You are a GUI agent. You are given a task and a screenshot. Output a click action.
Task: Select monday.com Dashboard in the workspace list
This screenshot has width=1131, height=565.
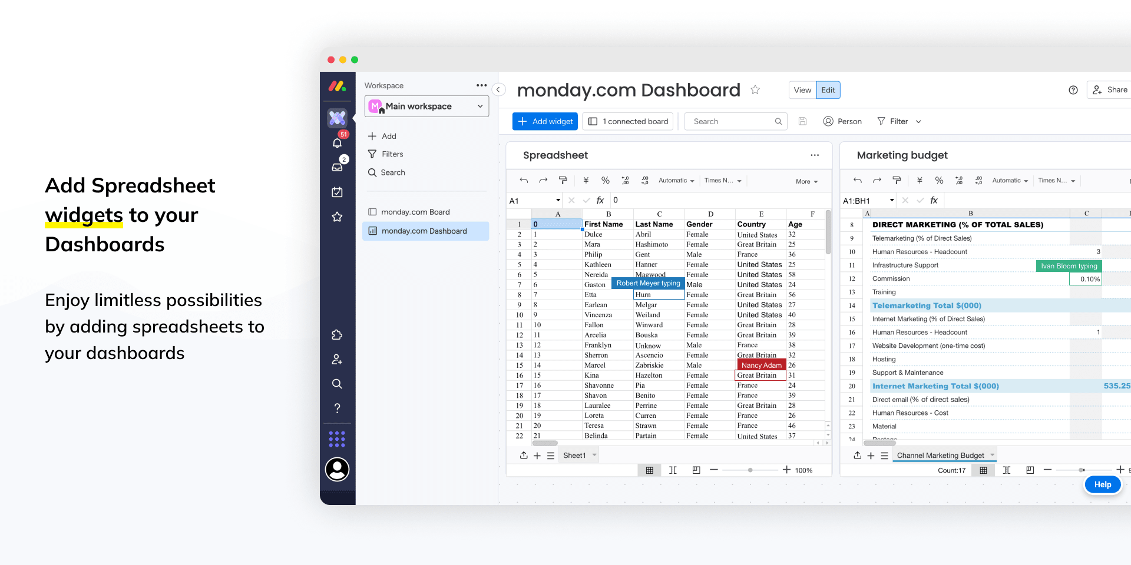(x=425, y=231)
